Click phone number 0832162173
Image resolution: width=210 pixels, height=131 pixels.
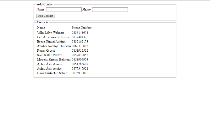(x=80, y=42)
